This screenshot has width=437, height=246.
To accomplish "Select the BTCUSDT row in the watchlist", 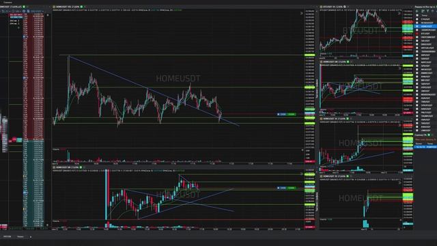I will 425,33.
